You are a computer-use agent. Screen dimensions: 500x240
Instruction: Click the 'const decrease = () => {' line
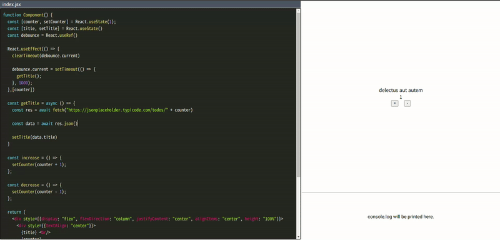(x=34, y=185)
